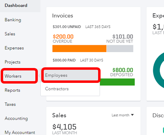The width and height of the screenshot is (164, 135).
Task: Click the $301.00 UNPAID label
Action: (x=67, y=27)
